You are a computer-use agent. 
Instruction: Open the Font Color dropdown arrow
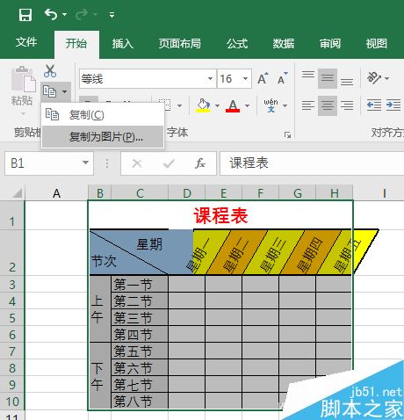tap(248, 105)
